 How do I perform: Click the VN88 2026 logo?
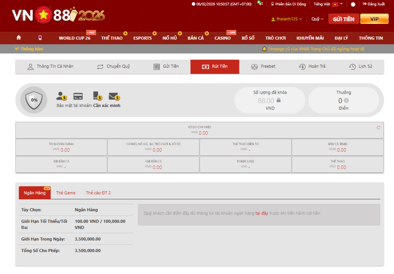coord(58,15)
